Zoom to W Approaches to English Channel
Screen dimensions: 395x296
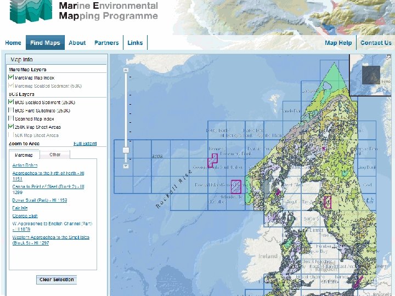52,226
